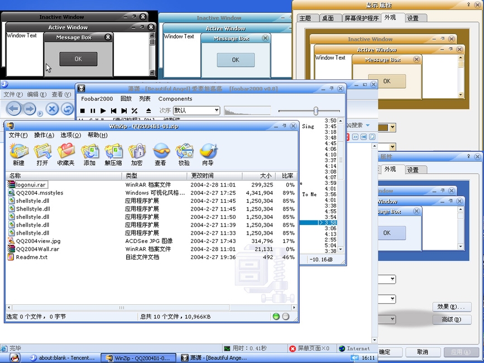Click the foobar2000 Play button
The width and height of the screenshot is (484, 363).
click(x=103, y=111)
